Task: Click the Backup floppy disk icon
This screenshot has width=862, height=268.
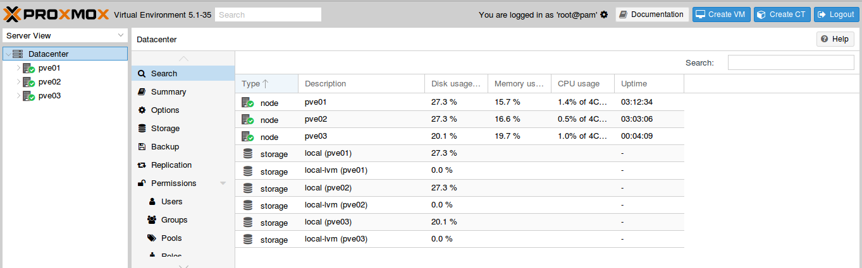Action: [142, 147]
